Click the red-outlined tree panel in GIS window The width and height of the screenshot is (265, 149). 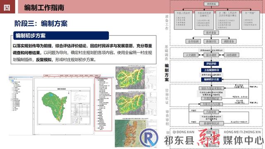click(x=103, y=104)
